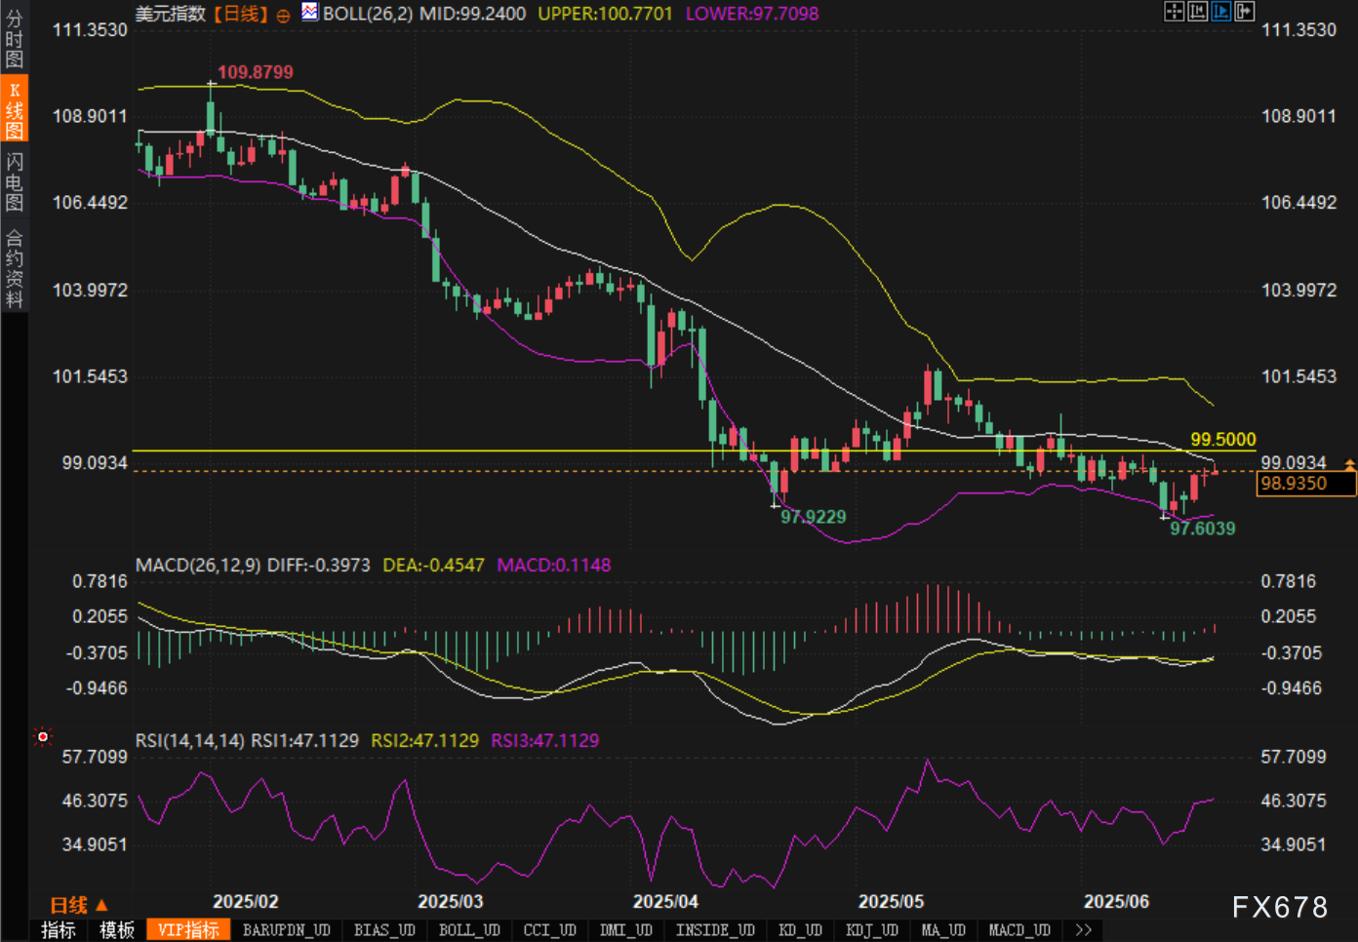This screenshot has height=942, width=1358.
Task: Click the orange circle icon beside 日线
Action: [283, 15]
